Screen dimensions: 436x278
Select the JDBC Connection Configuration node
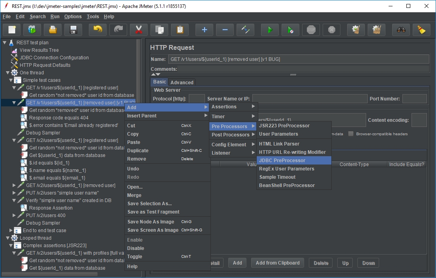54,58
